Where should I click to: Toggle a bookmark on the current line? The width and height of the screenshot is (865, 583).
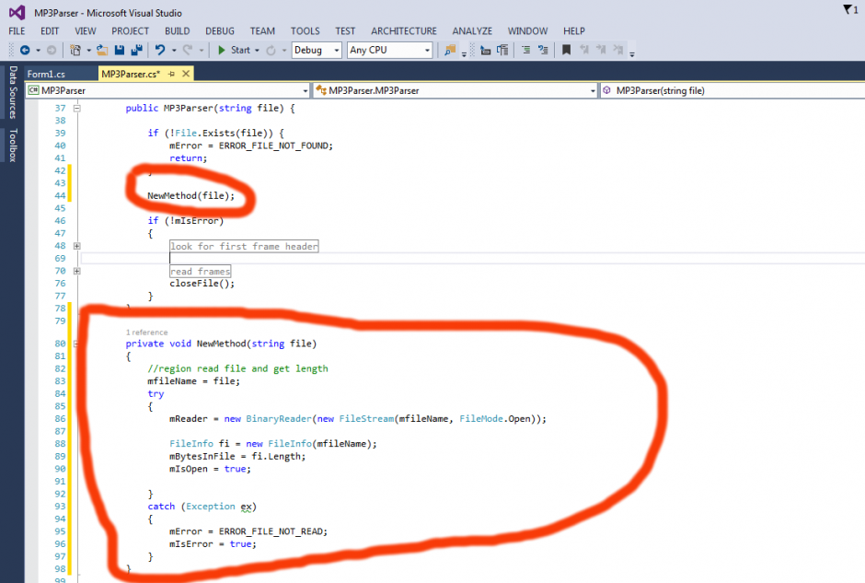565,51
